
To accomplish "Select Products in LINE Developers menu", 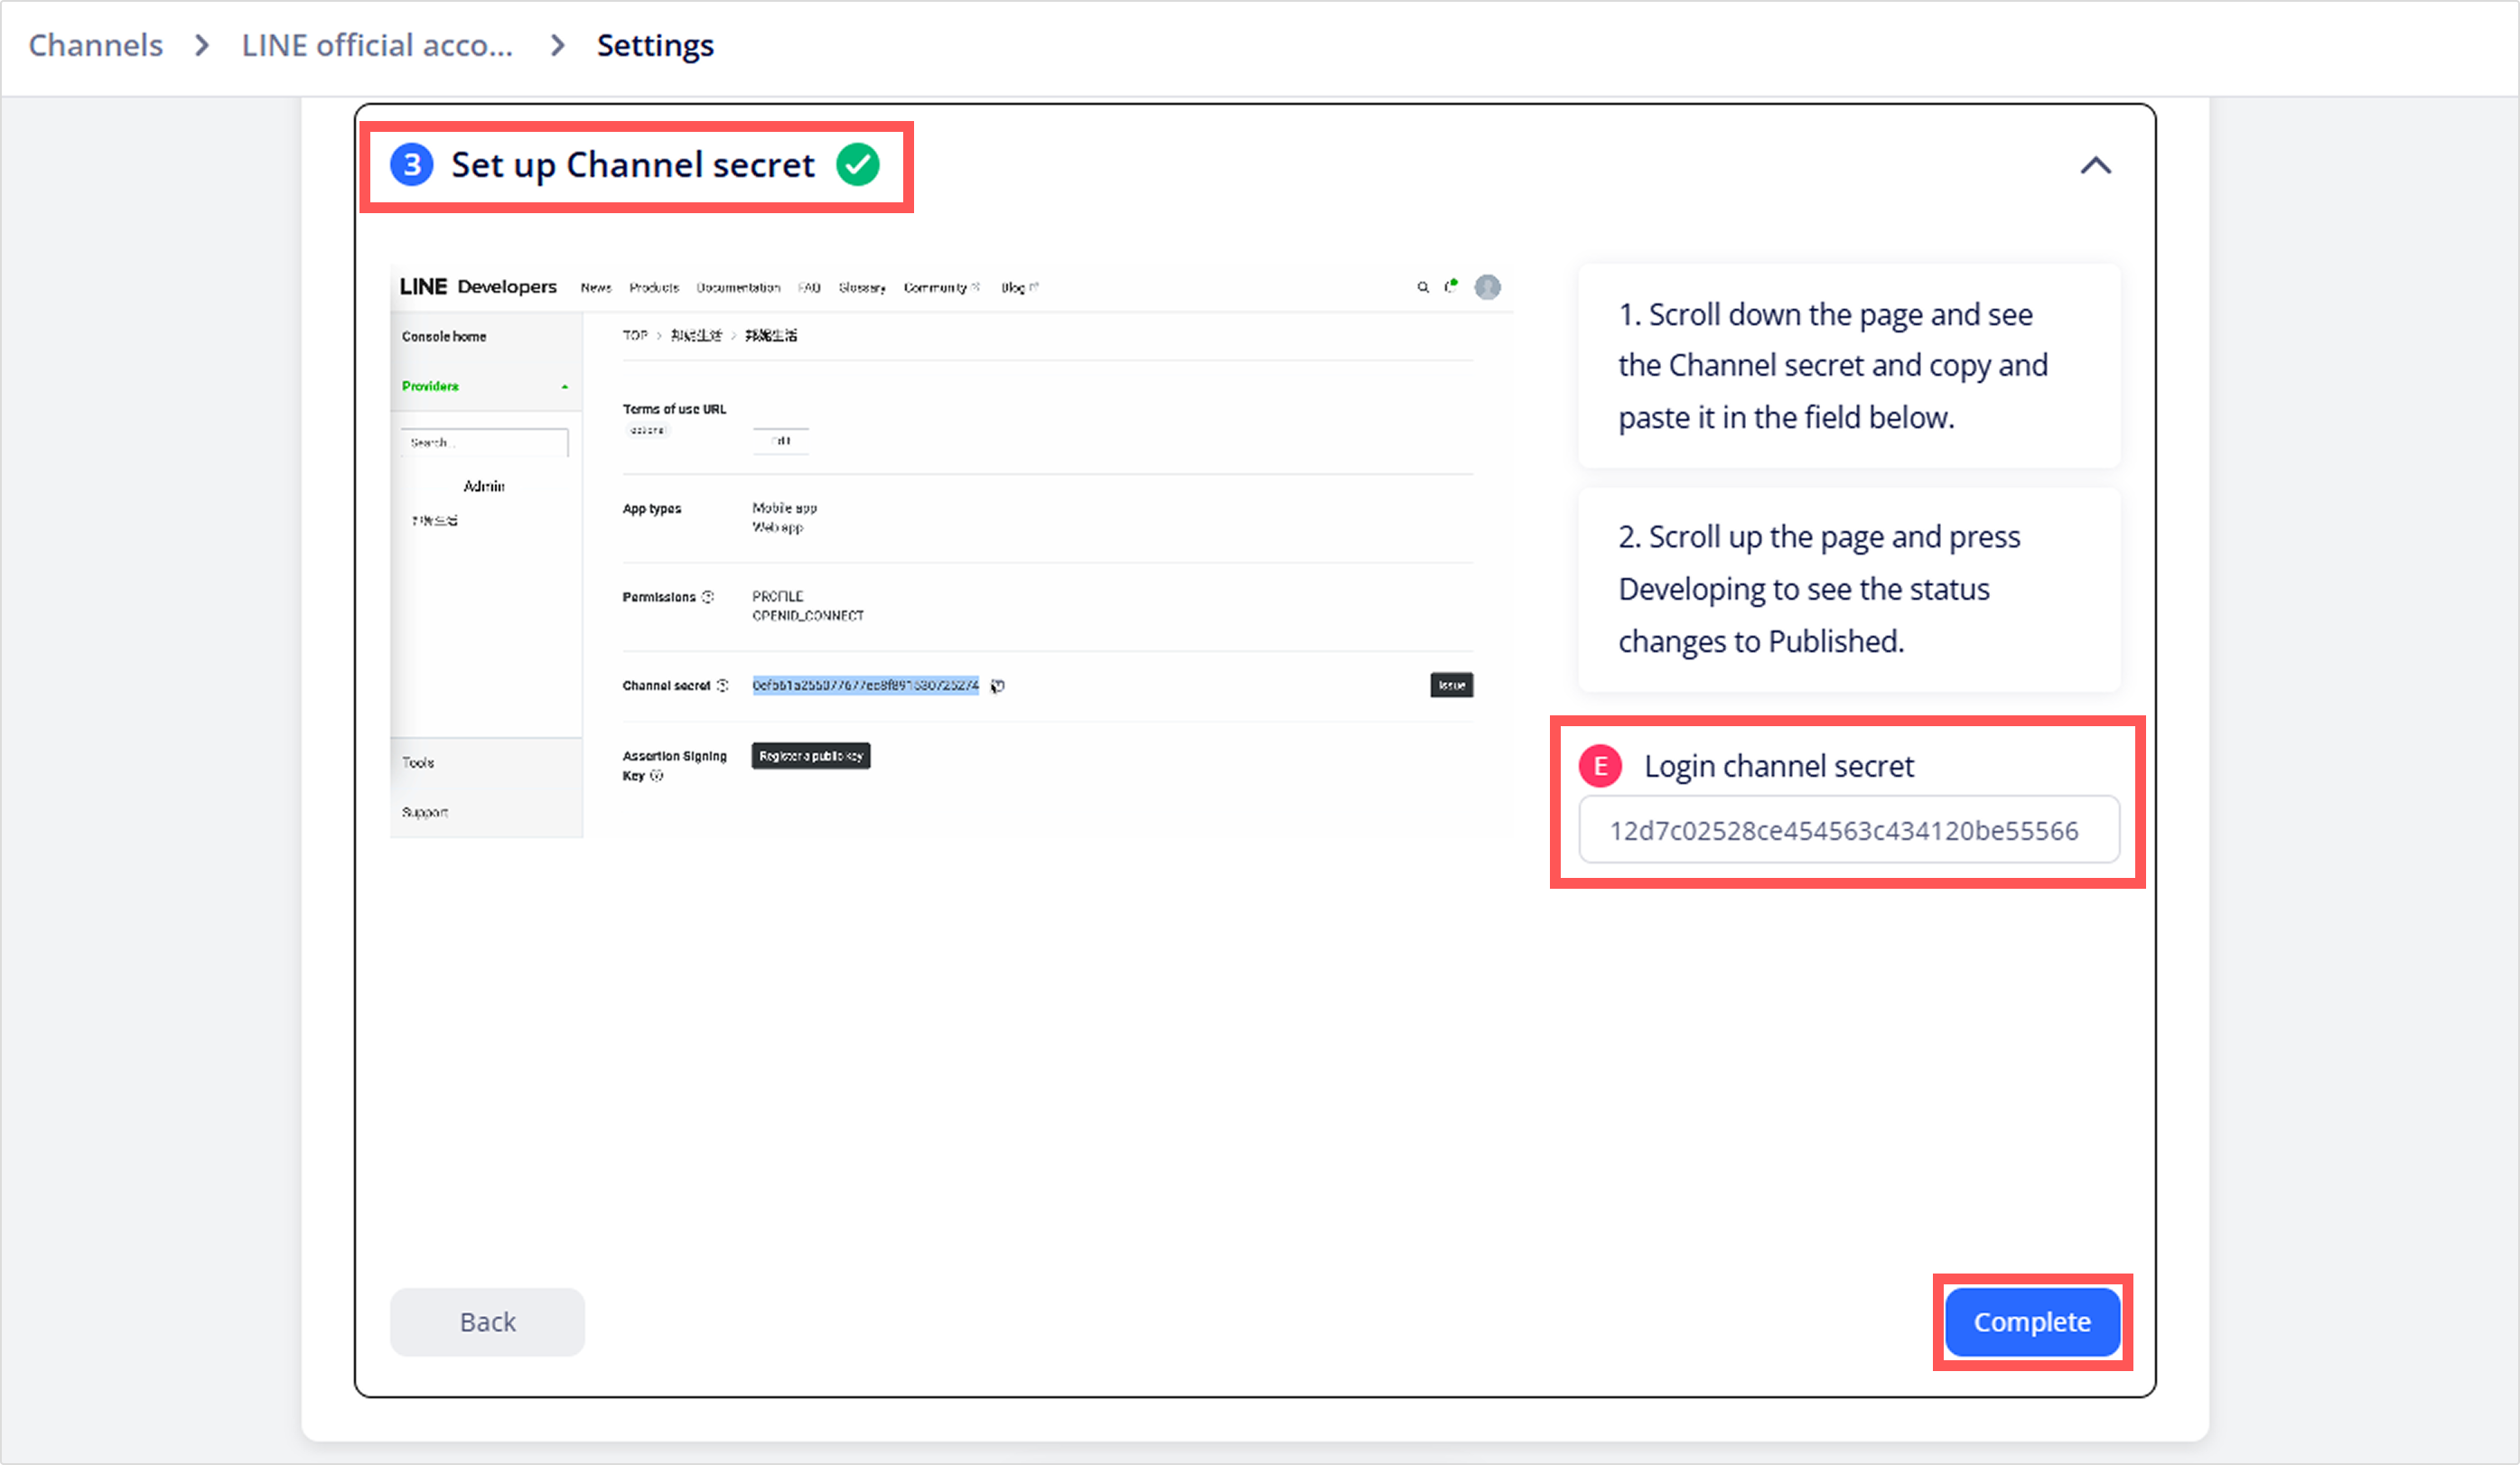I will click(653, 288).
